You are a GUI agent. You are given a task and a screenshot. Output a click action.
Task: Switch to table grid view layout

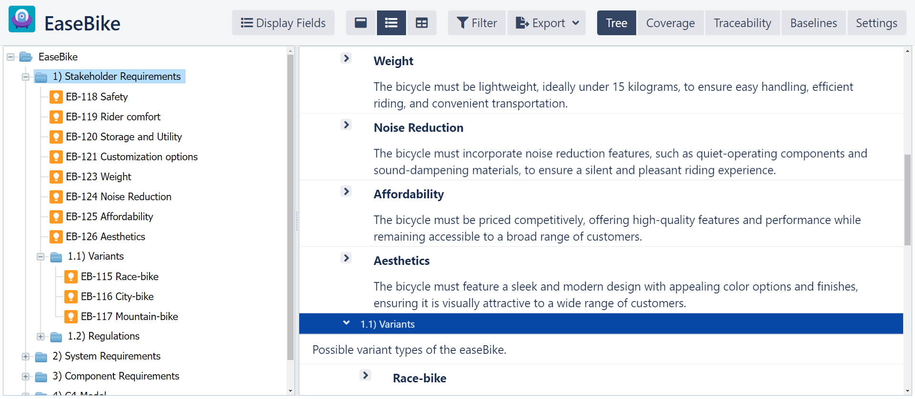coord(422,23)
